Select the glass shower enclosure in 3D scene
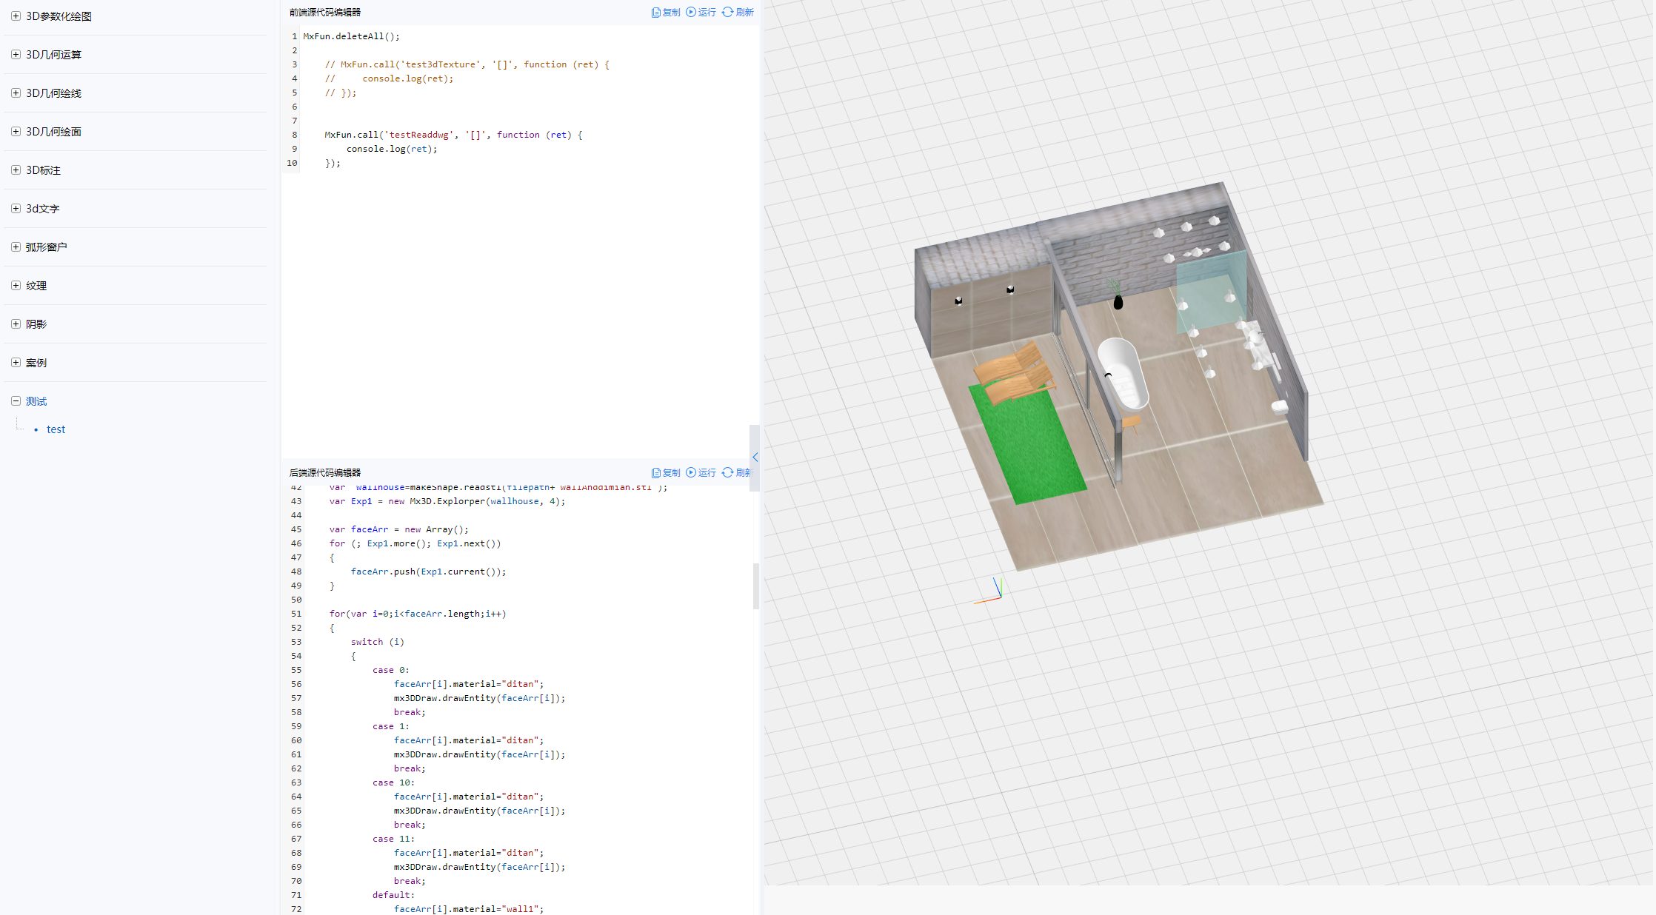 coord(1212,291)
